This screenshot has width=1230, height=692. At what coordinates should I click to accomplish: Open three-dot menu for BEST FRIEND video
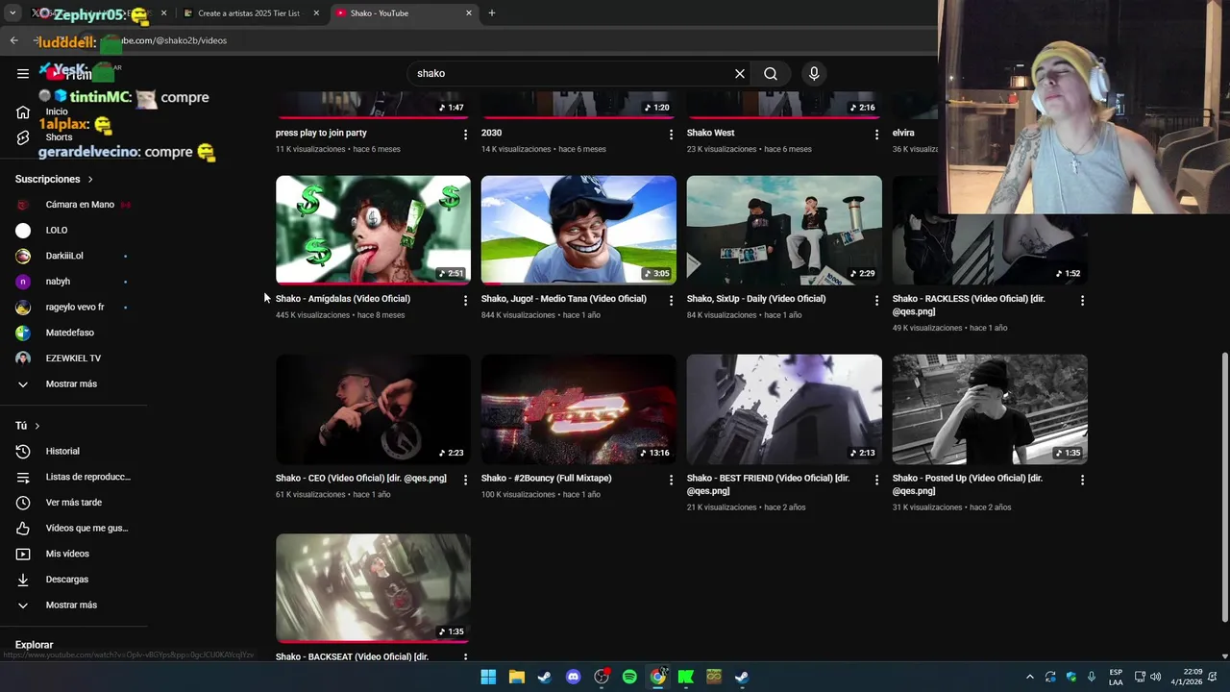pos(876,480)
